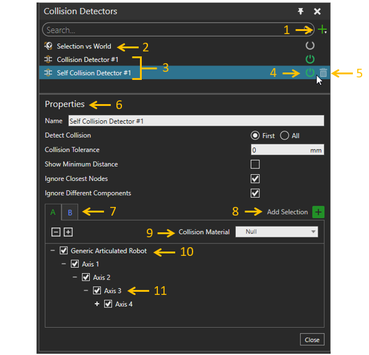The height and width of the screenshot is (355, 369).
Task: Select the All detect collision option
Action: pyautogui.click(x=284, y=136)
